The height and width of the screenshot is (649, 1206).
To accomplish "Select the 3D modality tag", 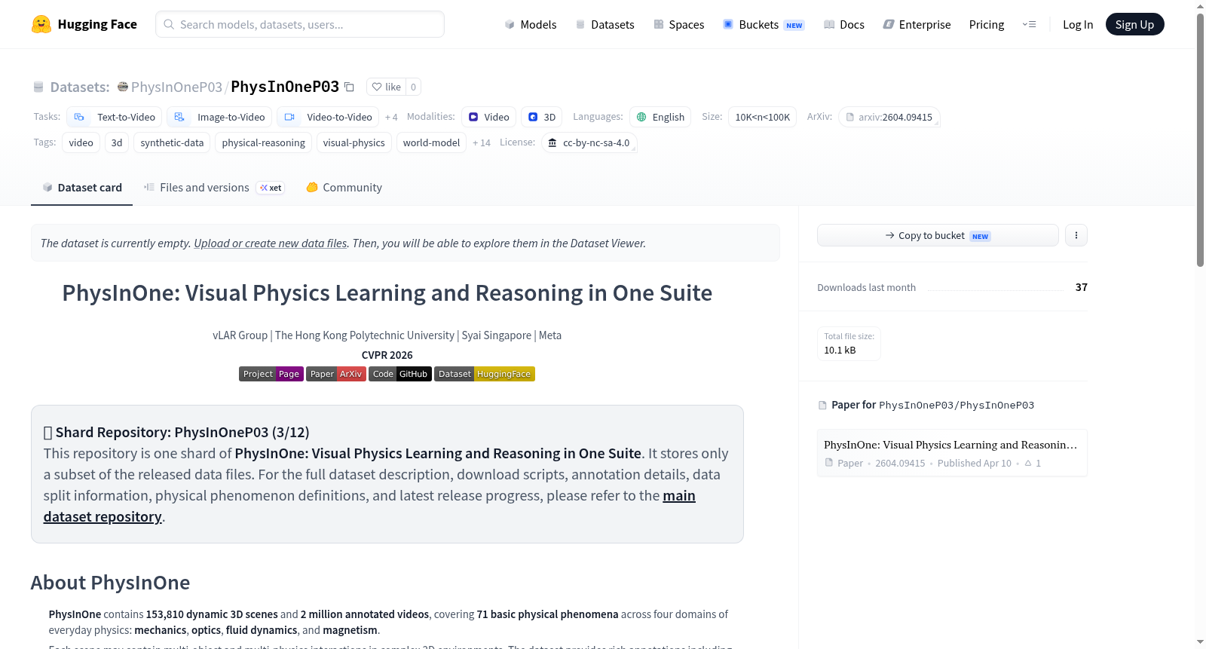I will (x=541, y=117).
